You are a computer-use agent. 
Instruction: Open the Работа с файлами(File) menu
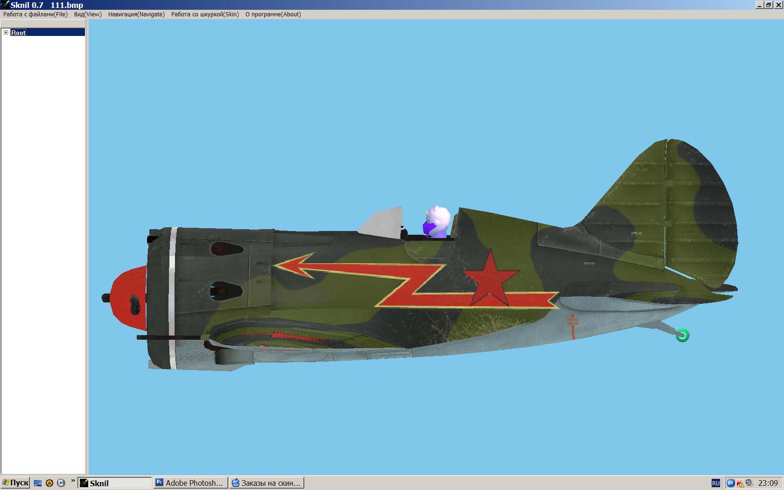[35, 14]
